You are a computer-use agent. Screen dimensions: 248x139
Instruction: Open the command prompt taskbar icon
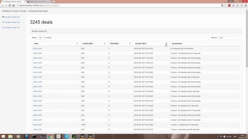tap(34, 136)
